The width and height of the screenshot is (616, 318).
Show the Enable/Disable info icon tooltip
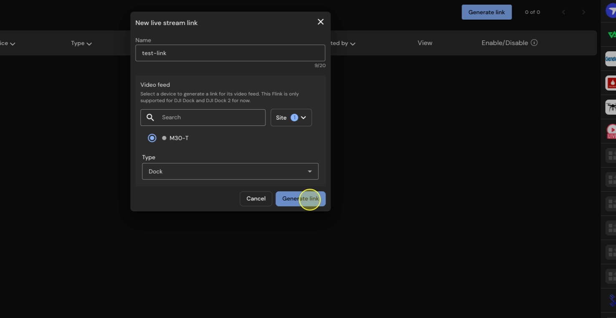[x=534, y=43]
